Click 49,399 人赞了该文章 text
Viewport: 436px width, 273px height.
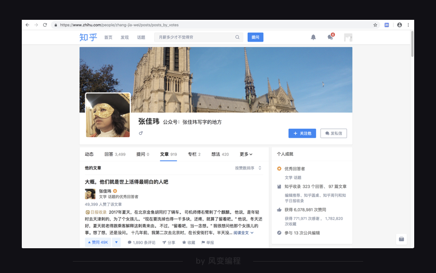point(103,204)
